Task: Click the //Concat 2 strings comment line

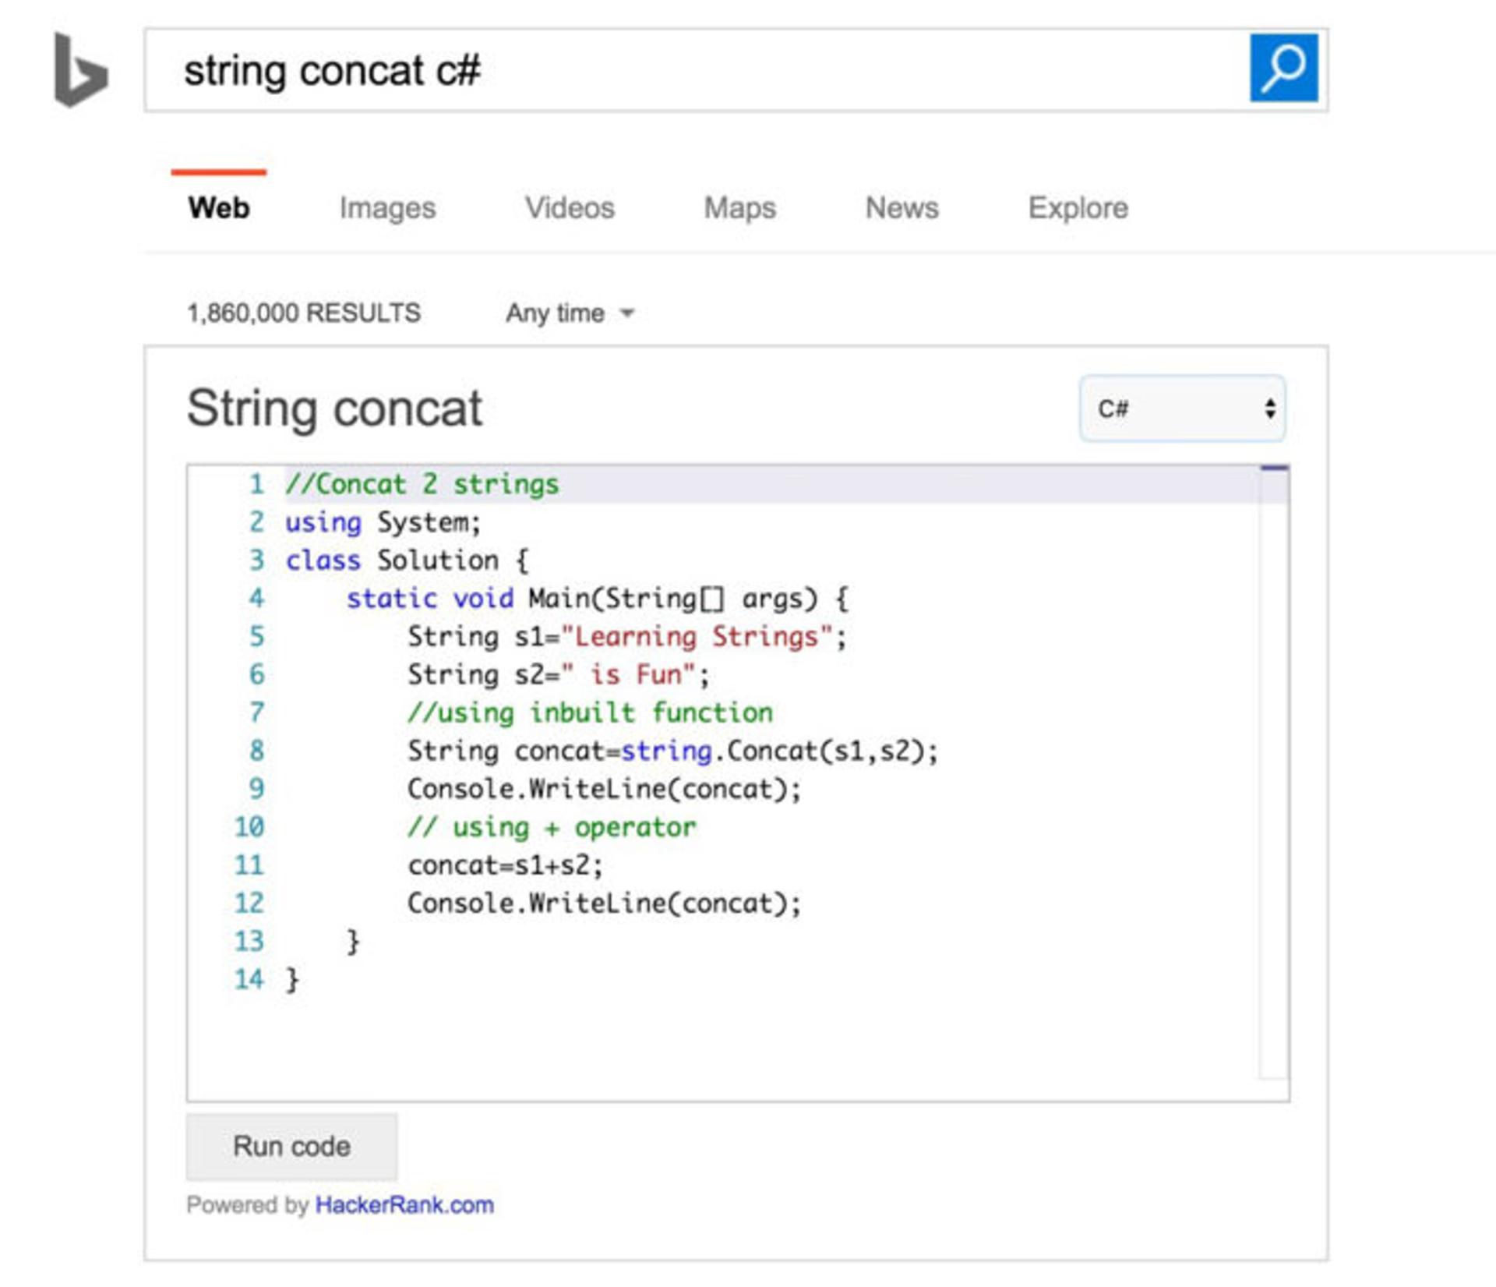Action: coord(422,484)
